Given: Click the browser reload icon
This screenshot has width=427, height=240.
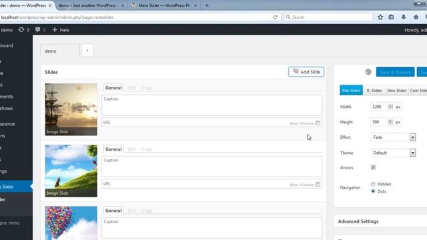Looking at the screenshot, I should click(x=275, y=17).
